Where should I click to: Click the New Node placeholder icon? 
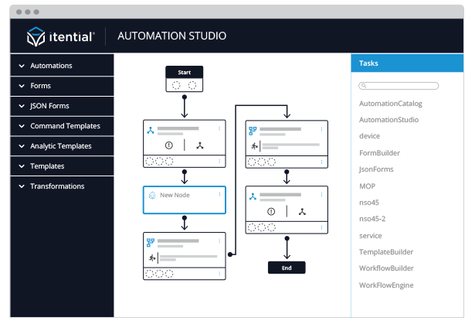[152, 195]
